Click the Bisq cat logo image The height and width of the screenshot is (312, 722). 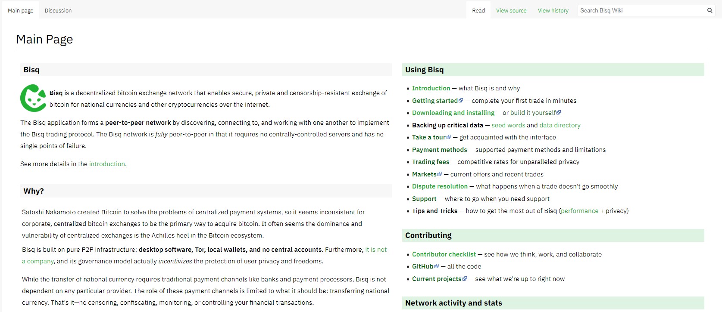(33, 98)
